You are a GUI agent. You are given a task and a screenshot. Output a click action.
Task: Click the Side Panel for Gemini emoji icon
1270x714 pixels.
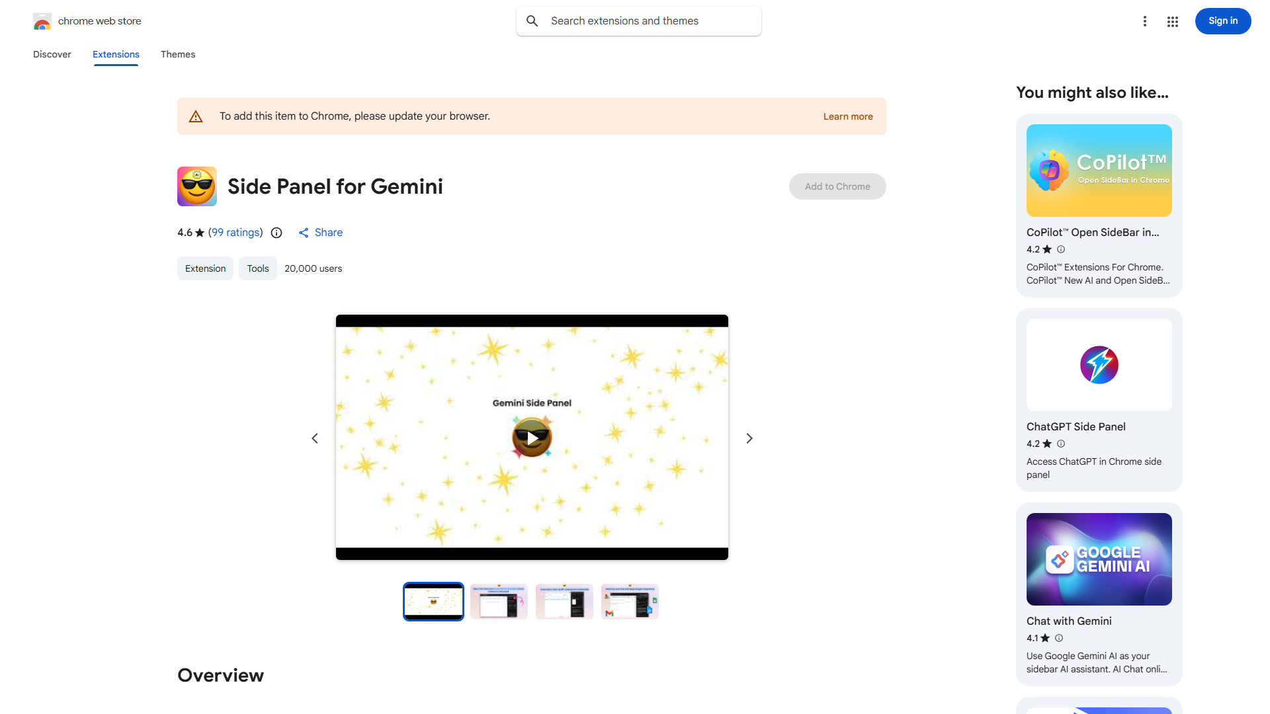tap(197, 186)
